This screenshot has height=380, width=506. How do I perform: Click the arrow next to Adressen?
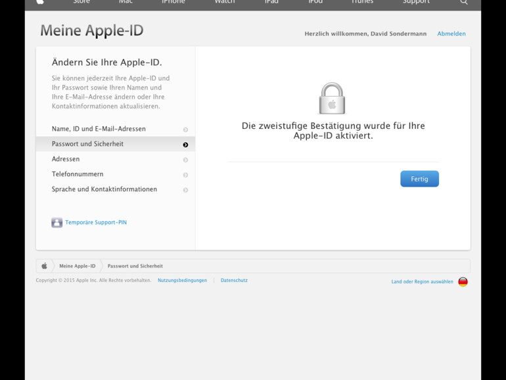[185, 160]
